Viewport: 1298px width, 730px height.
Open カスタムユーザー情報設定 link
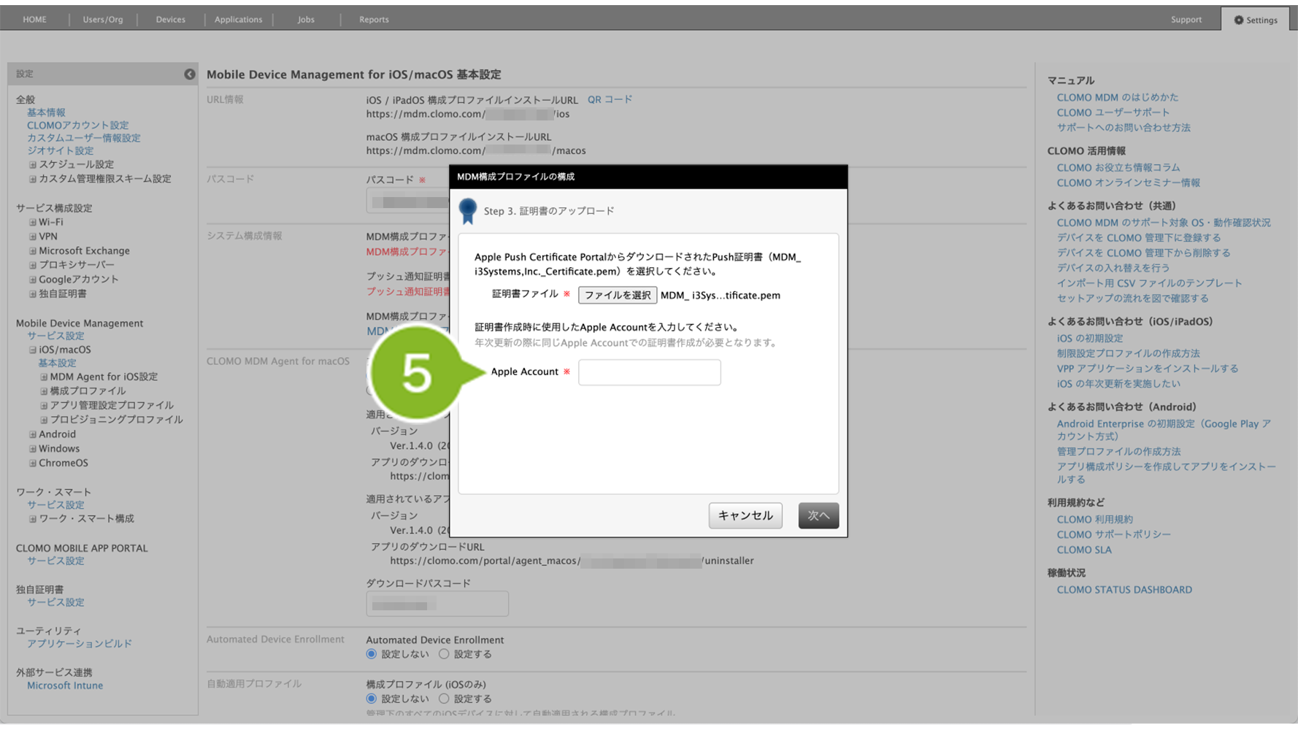pyautogui.click(x=84, y=138)
